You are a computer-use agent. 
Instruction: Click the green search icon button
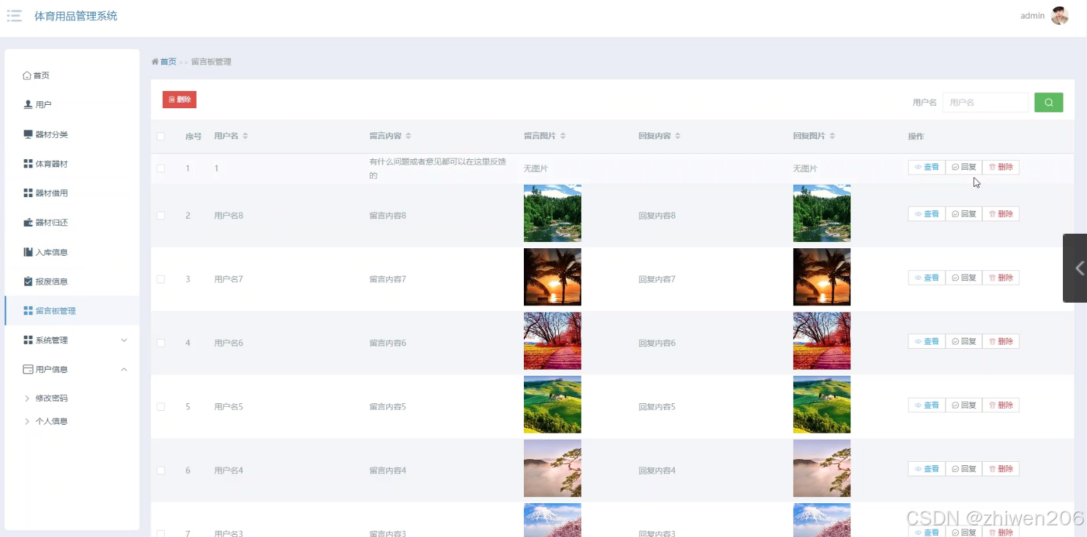pos(1048,102)
